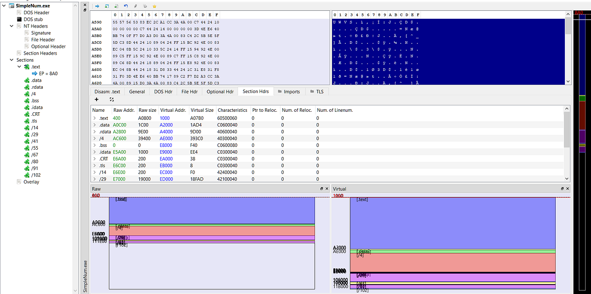591x294 pixels.
Task: Select the .idata section puzzle icon
Action: (27, 107)
